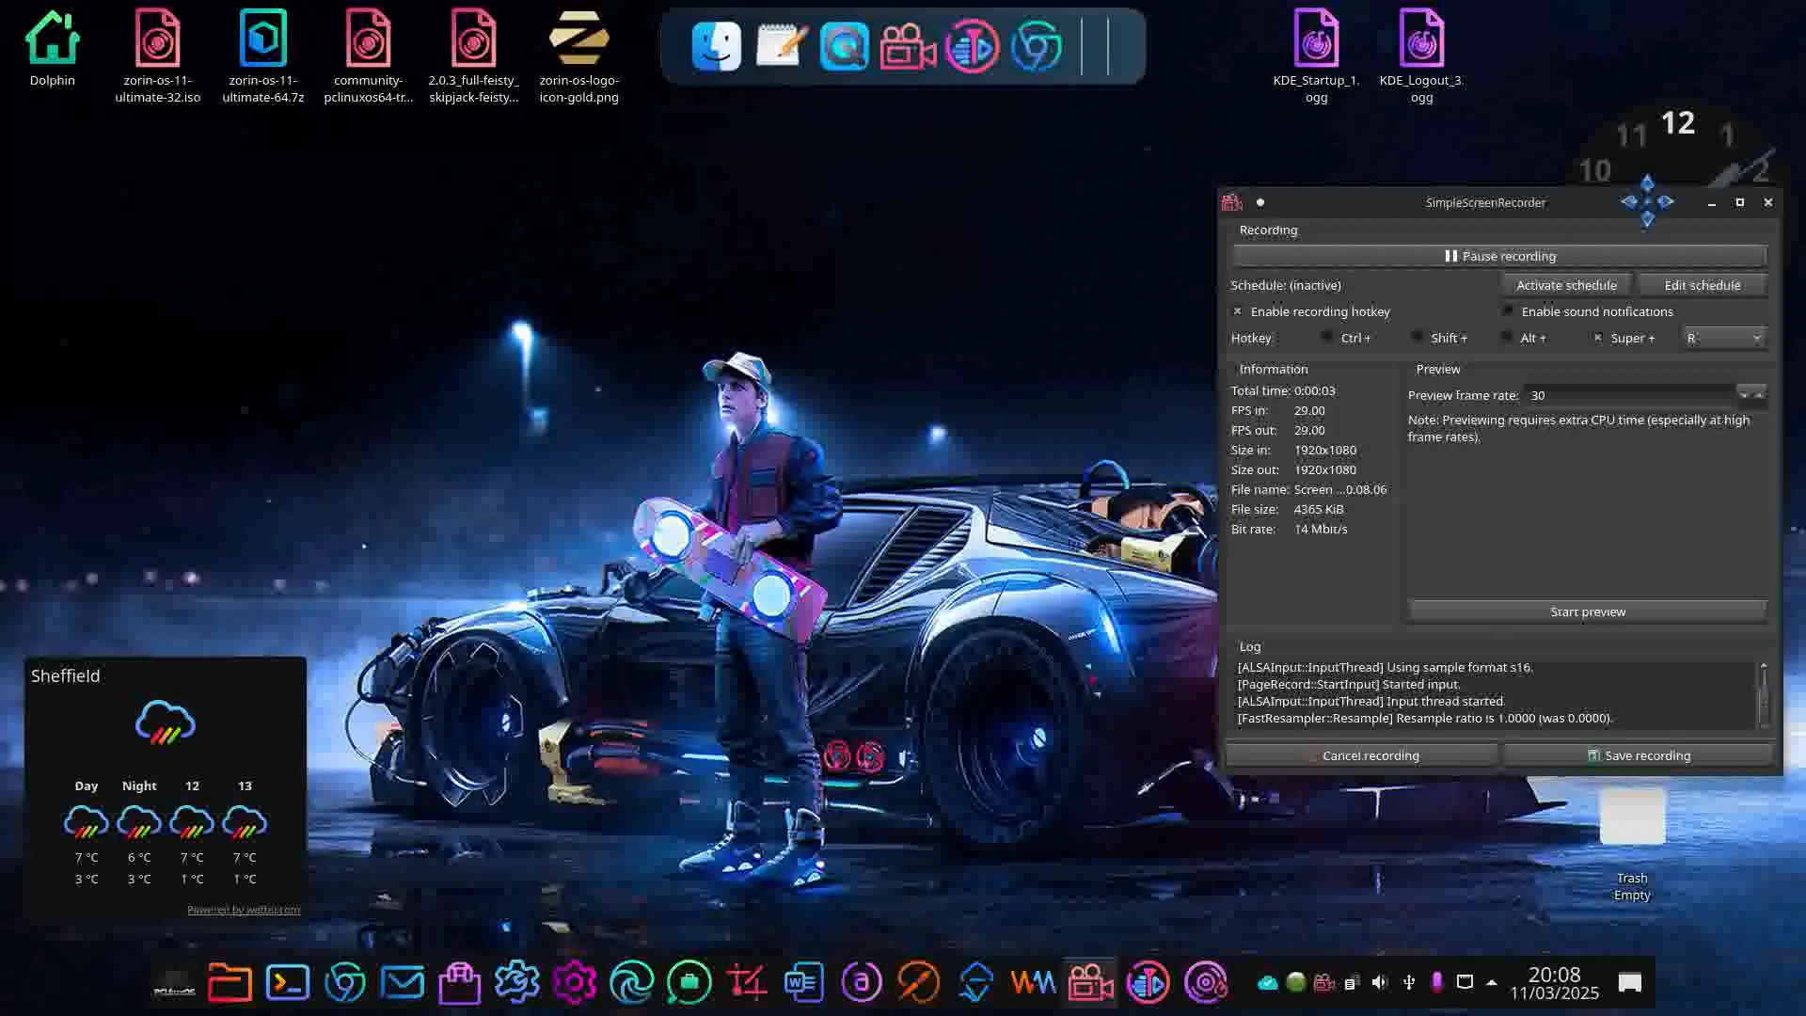Open the purple shopping bag software store
The image size is (1806, 1016).
[460, 983]
